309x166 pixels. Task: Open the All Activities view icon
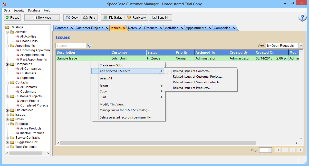[x=18, y=37]
